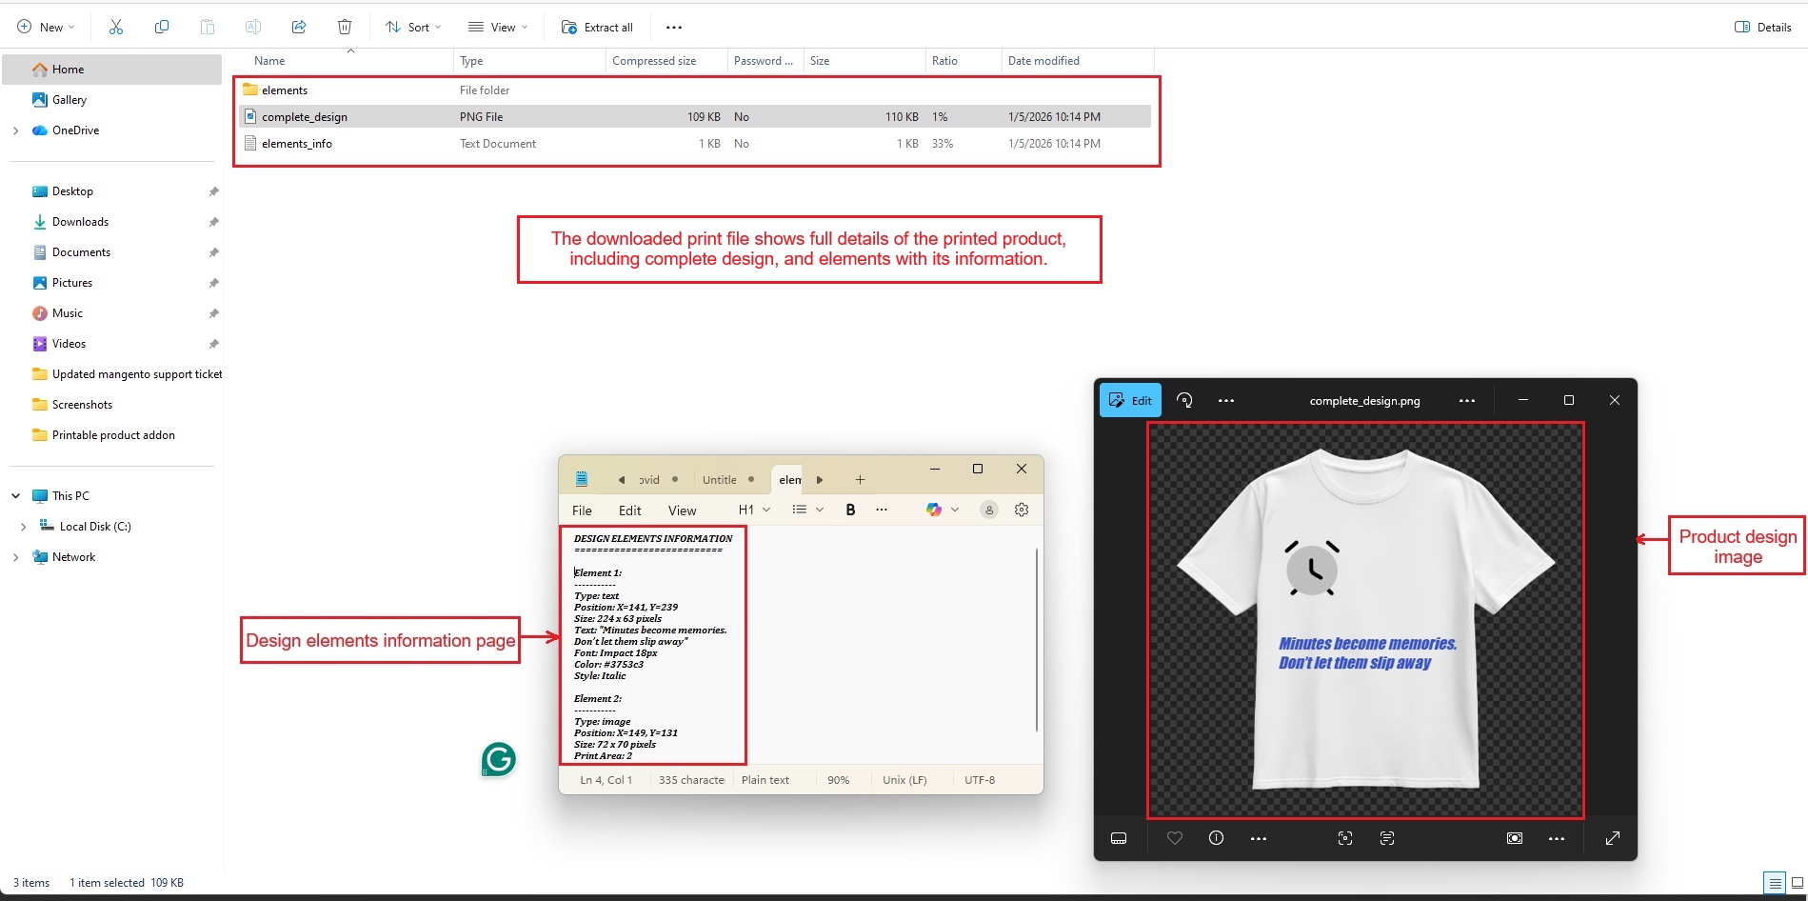Click the heart favorite icon in Photos
This screenshot has width=1808, height=901.
pos(1174,838)
